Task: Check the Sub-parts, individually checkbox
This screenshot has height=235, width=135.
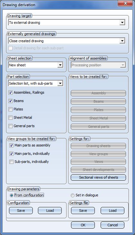Action: coord(11,162)
